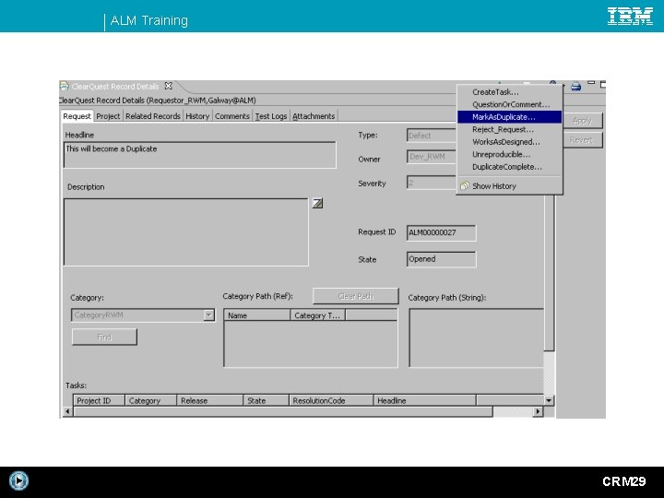The height and width of the screenshot is (498, 664).
Task: Switch to the Project tab
Action: click(108, 116)
